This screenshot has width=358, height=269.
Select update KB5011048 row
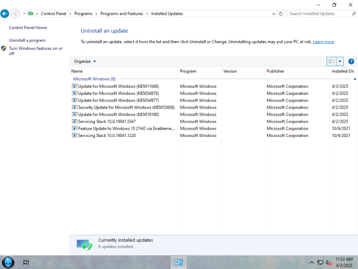(213, 86)
